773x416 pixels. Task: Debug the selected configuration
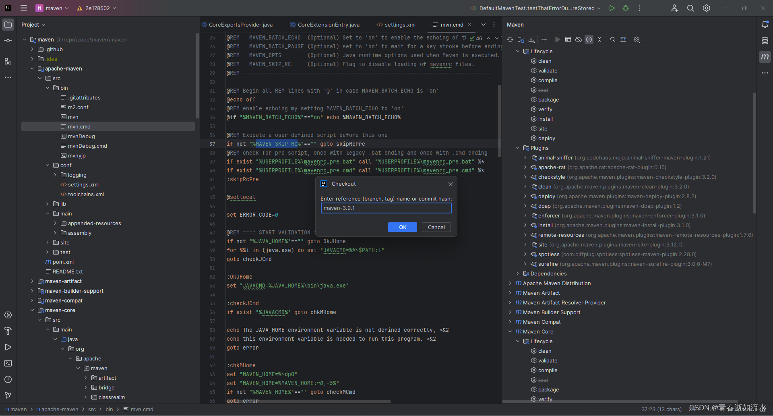[626, 8]
